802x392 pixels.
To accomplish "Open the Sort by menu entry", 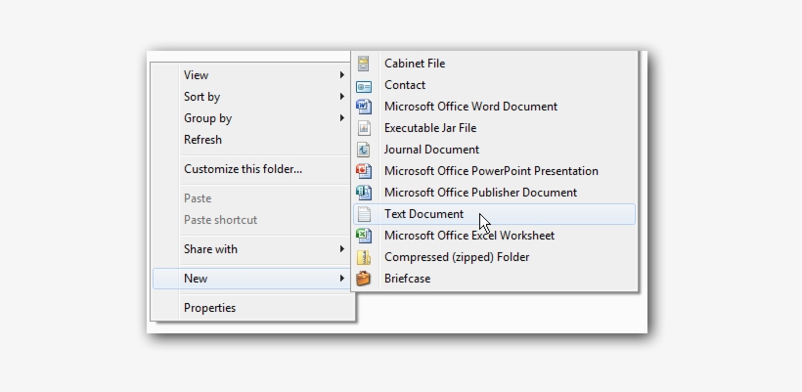I will [252, 97].
